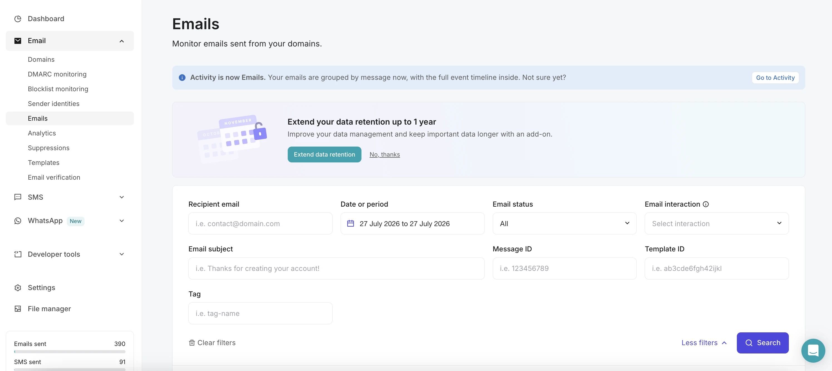
Task: Click Extend data retention button
Action: click(x=324, y=154)
